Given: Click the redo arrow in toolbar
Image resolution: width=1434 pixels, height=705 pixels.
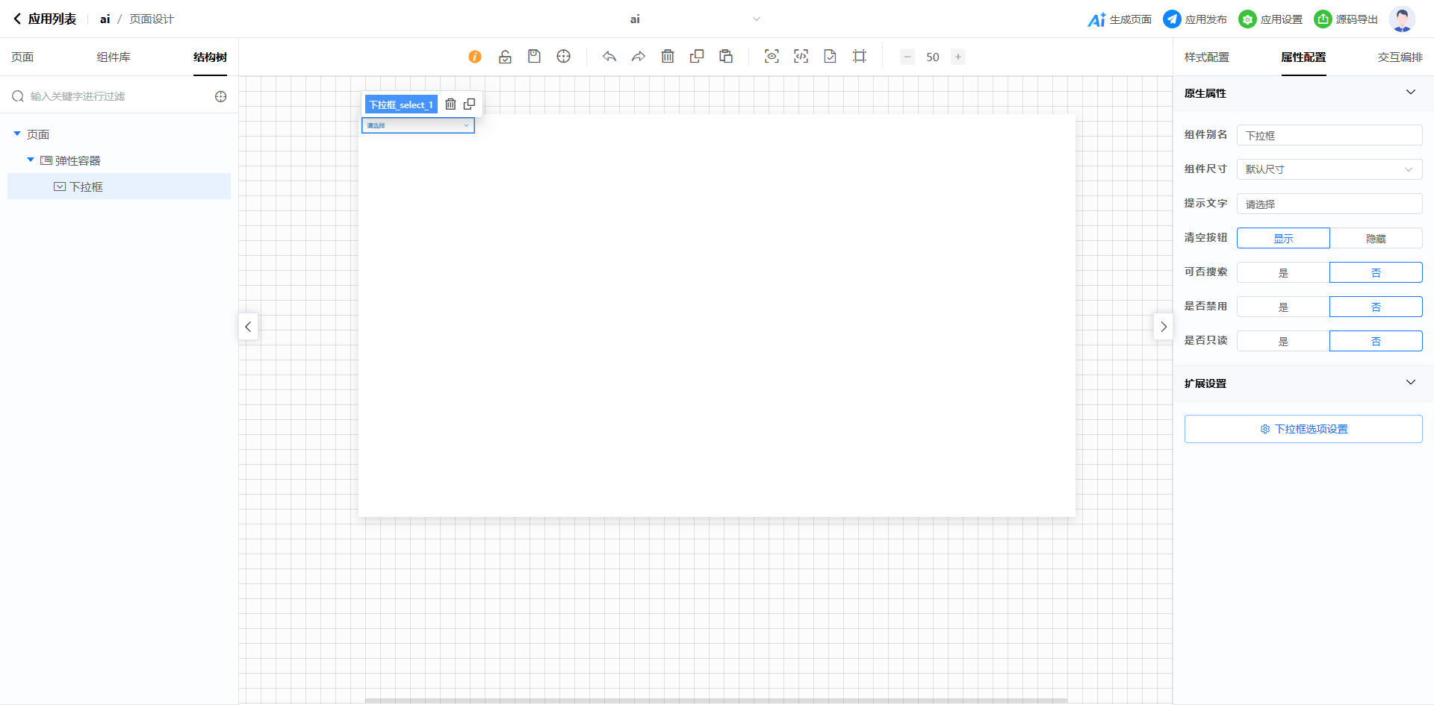Looking at the screenshot, I should (x=638, y=57).
